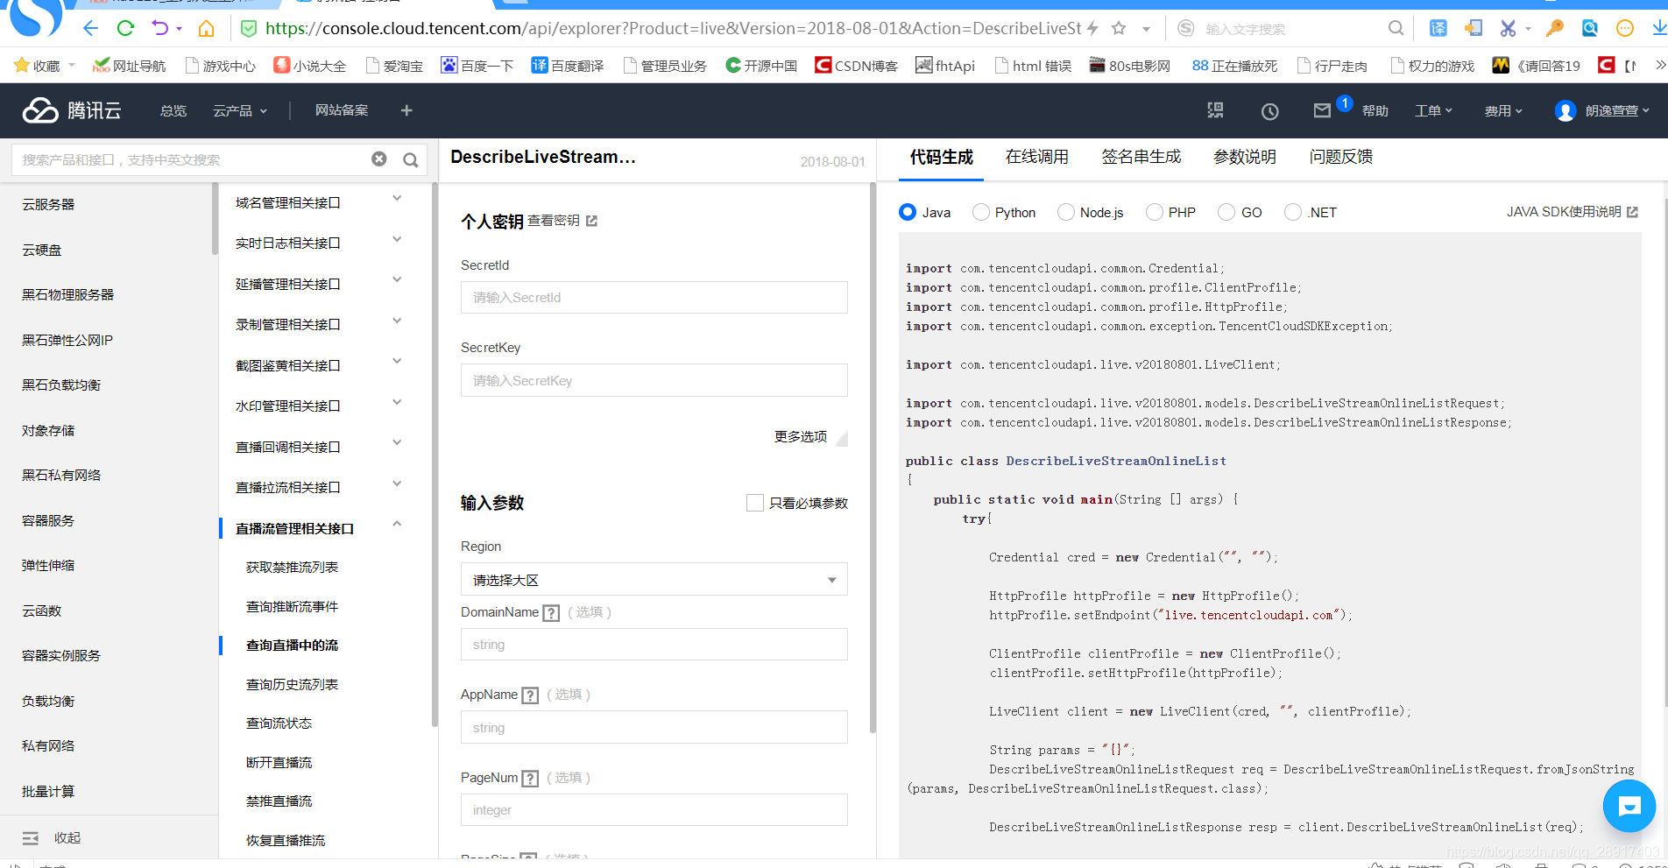Open the translate extension icon
This screenshot has width=1668, height=868.
tap(1438, 29)
